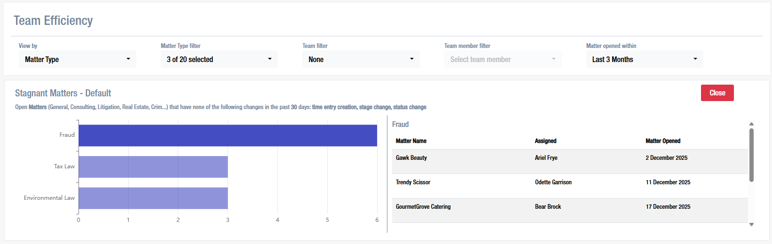Click the Fraud axis label
Screen dimensions: 772x244
[x=67, y=135]
